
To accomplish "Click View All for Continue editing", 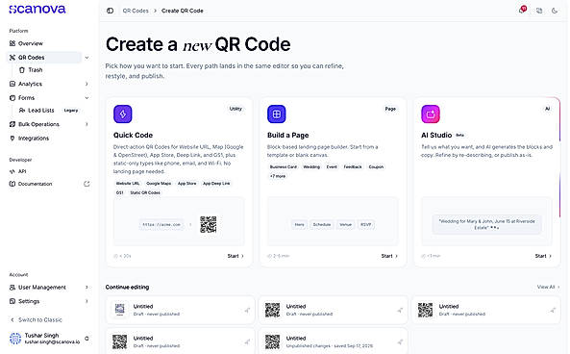I will point(548,287).
